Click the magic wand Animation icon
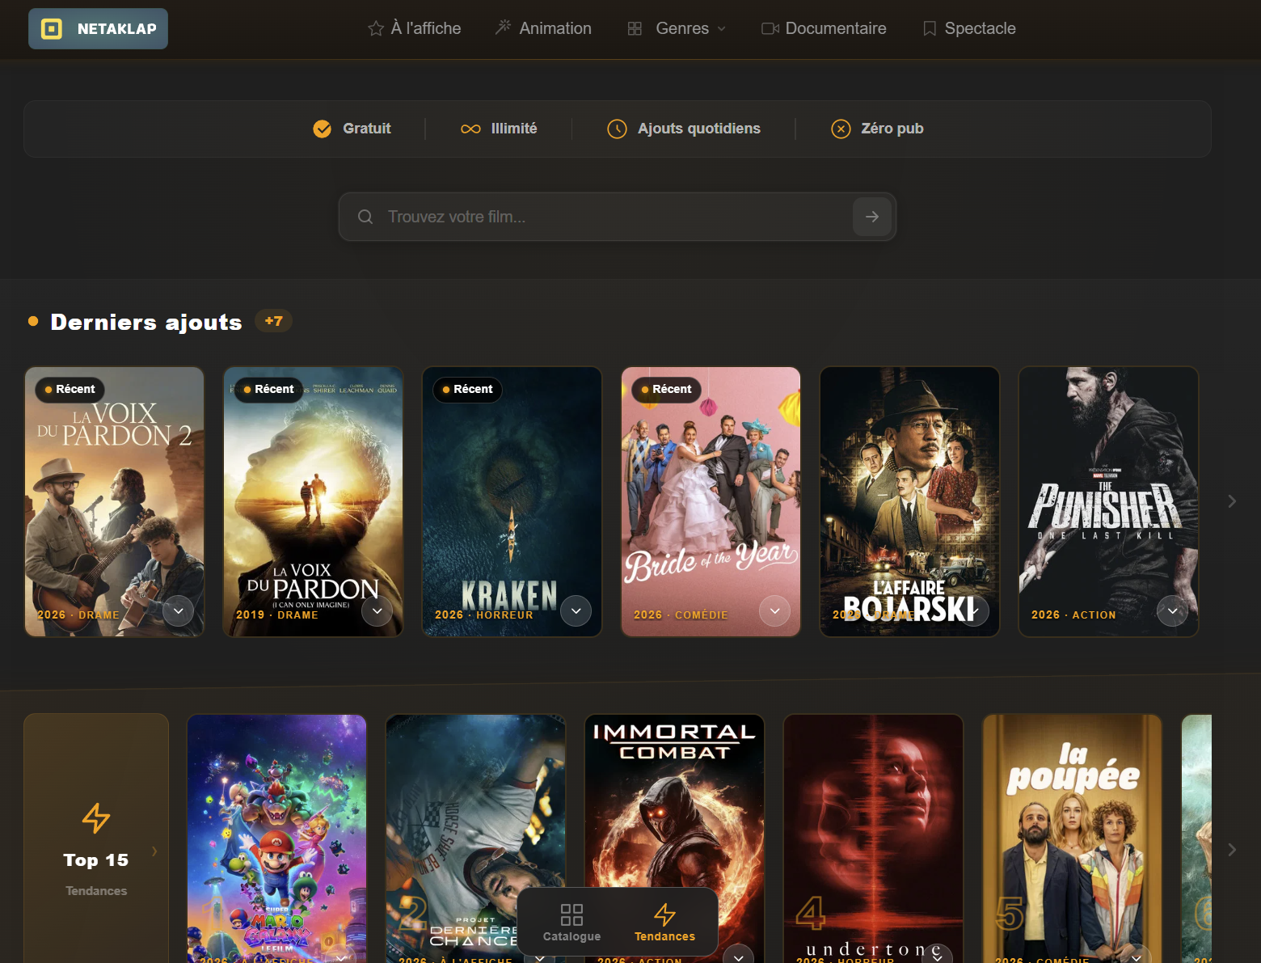This screenshot has height=963, width=1261. (503, 28)
